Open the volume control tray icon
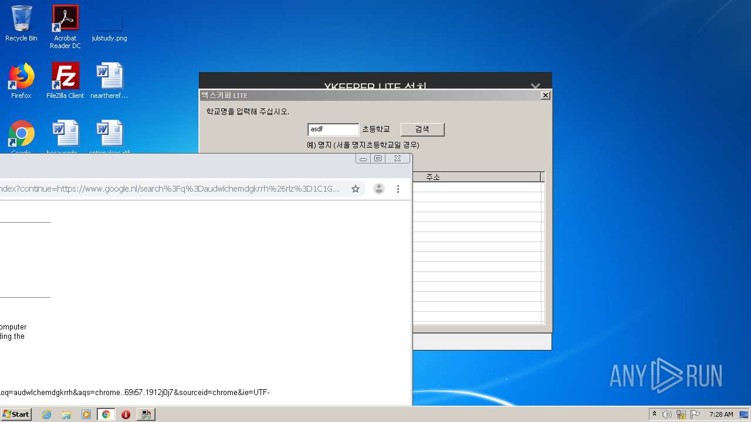751x422 pixels. coord(667,414)
